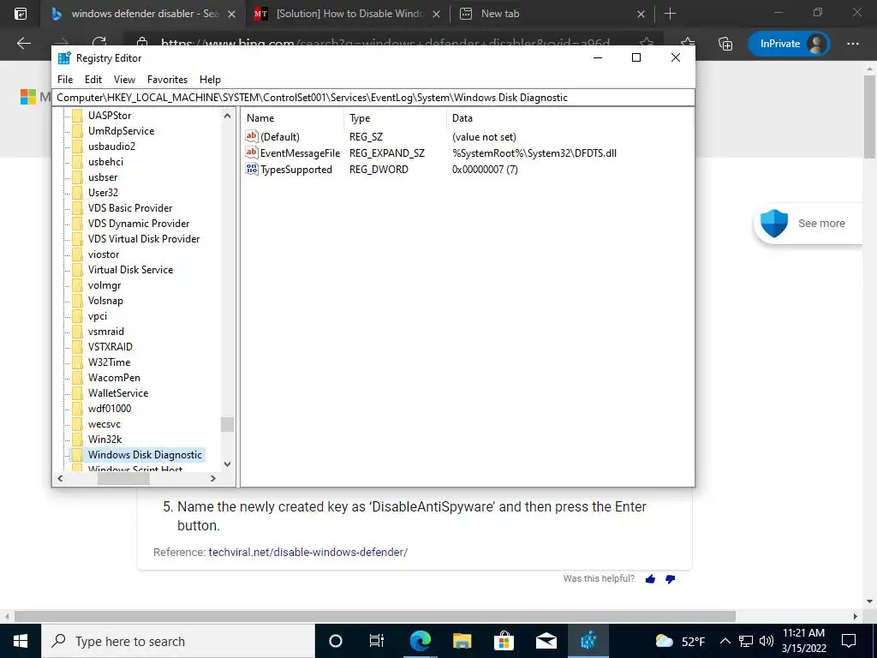The width and height of the screenshot is (877, 658).
Task: Switch to the New tab browser tab
Action: click(552, 14)
